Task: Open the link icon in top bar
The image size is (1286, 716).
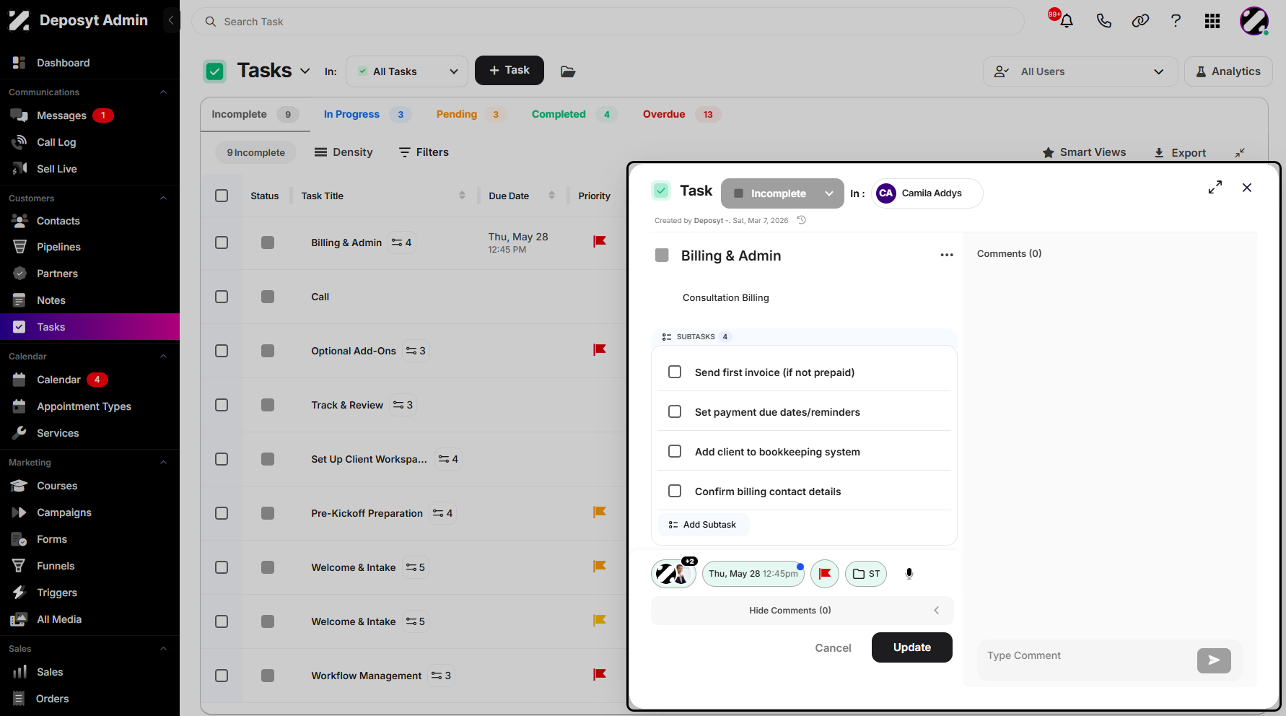Action: coord(1140,21)
